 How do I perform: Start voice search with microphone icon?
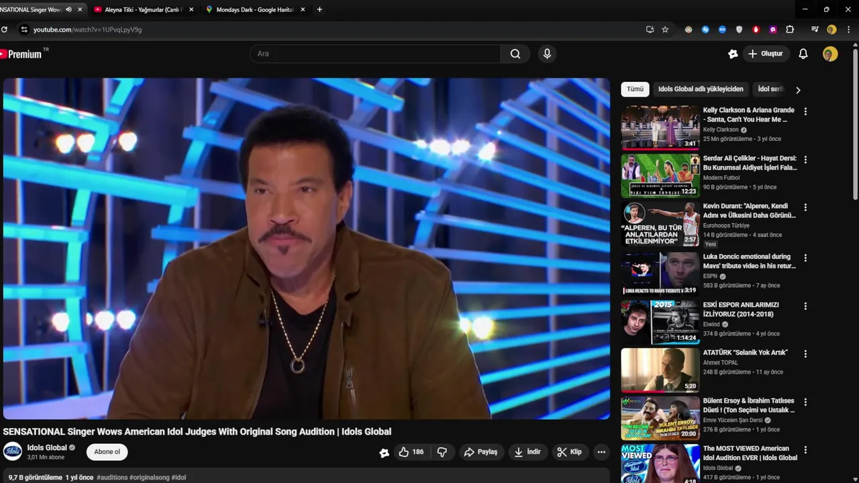(547, 54)
